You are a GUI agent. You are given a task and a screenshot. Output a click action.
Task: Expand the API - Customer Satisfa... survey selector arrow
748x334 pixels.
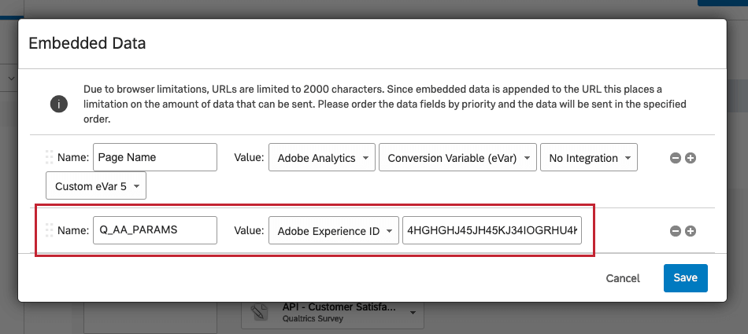pyautogui.click(x=413, y=313)
